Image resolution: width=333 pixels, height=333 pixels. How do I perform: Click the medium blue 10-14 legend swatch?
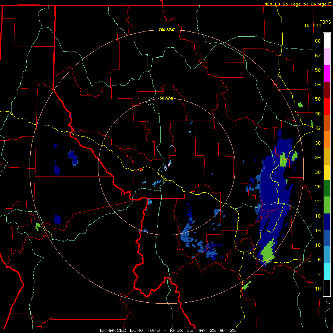[327, 238]
